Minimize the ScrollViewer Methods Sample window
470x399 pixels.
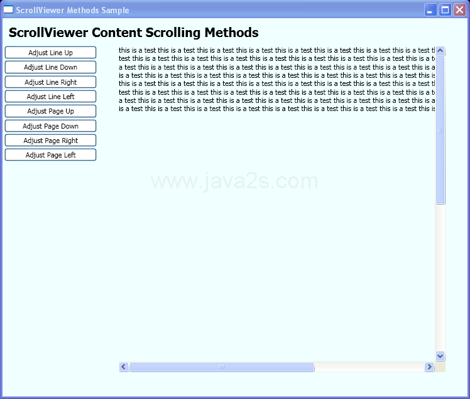pos(430,10)
